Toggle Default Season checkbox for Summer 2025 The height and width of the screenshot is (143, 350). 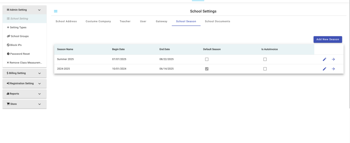[x=207, y=59]
